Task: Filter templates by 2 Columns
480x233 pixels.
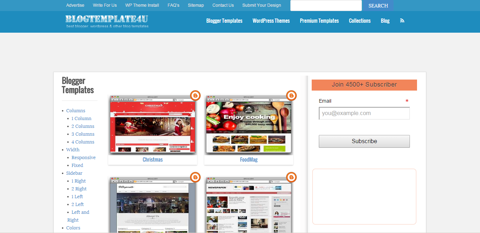Action: click(x=83, y=126)
